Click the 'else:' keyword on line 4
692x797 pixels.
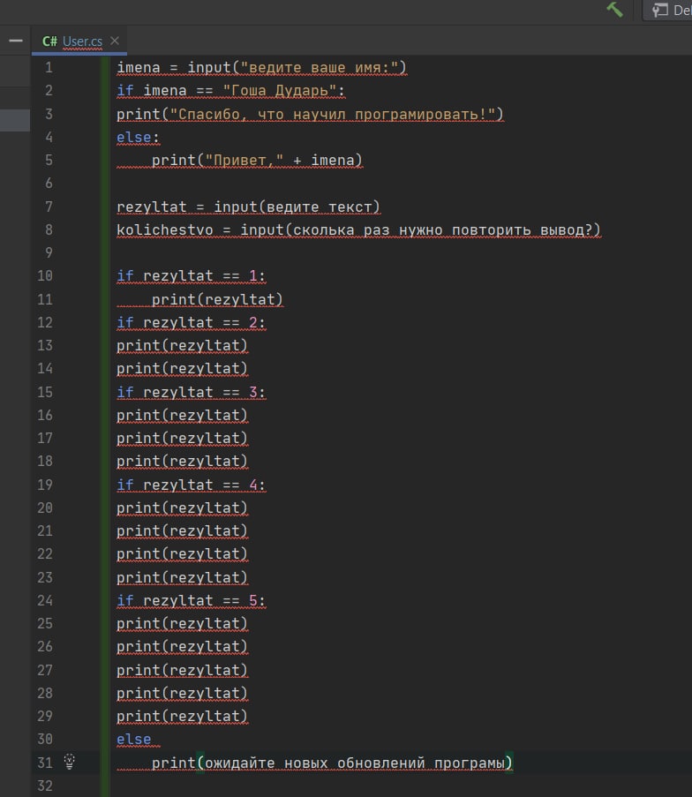[x=138, y=137]
